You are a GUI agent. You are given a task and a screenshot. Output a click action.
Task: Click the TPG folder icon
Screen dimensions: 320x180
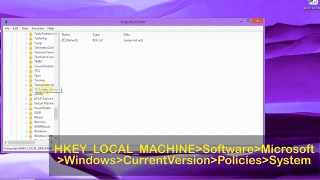click(x=30, y=71)
